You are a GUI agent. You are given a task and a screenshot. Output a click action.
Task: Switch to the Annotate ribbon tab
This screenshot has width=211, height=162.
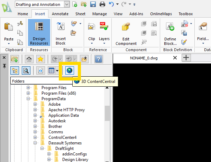(60, 14)
